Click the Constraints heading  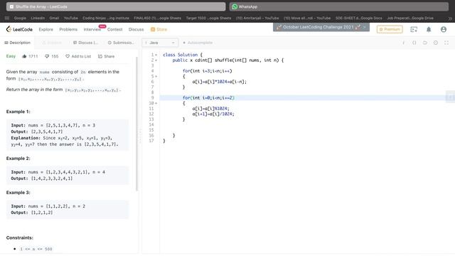click(20, 238)
